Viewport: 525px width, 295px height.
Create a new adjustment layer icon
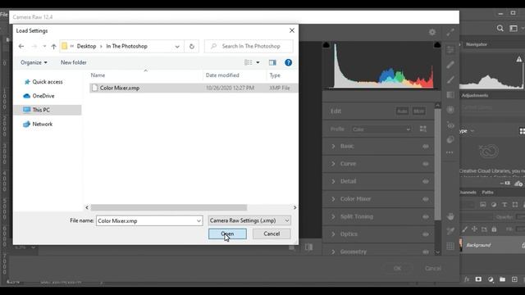click(491, 279)
